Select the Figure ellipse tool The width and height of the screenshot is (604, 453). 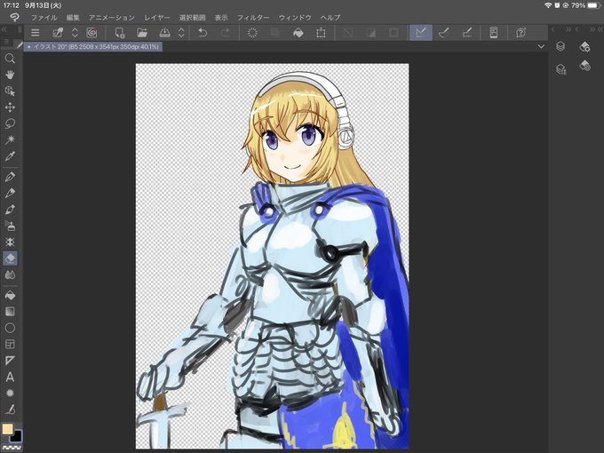10,328
